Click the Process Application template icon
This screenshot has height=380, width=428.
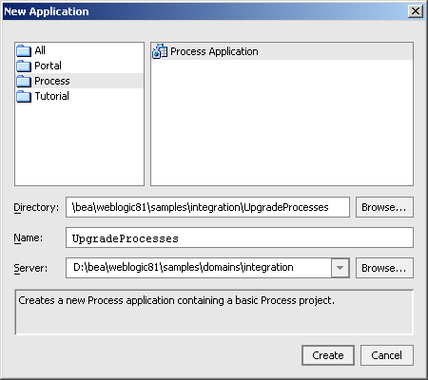click(160, 51)
